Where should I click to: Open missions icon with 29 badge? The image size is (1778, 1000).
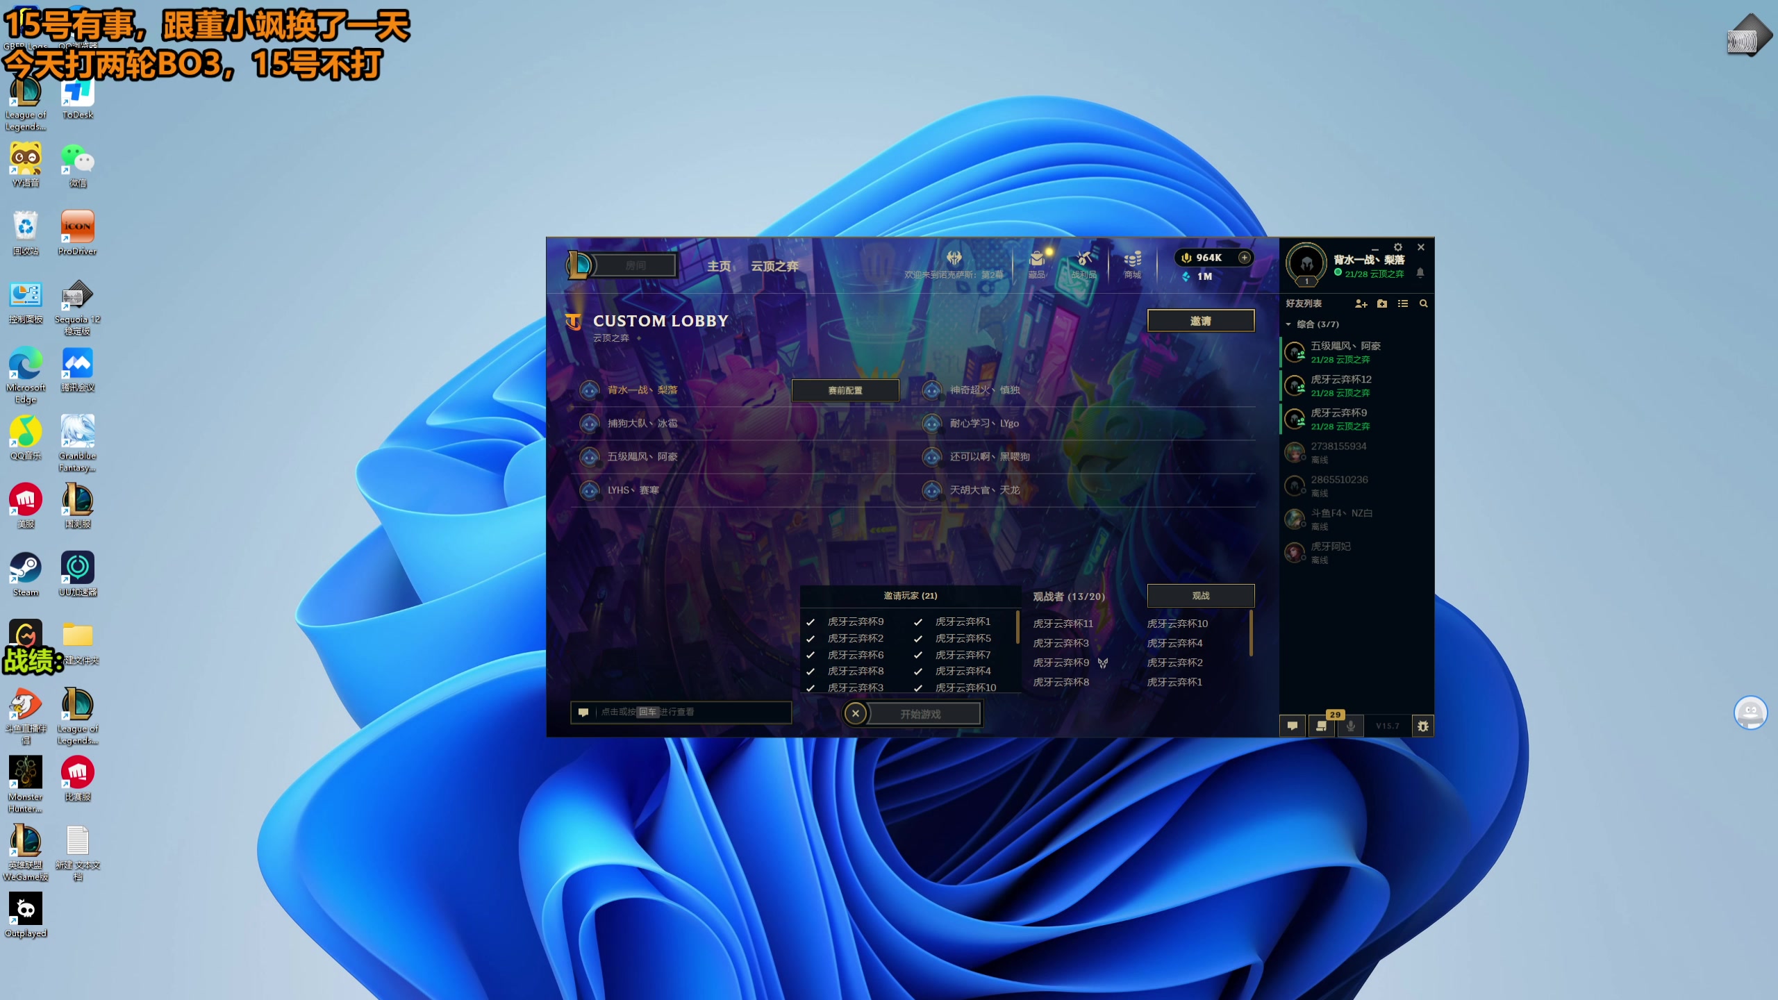[1322, 726]
